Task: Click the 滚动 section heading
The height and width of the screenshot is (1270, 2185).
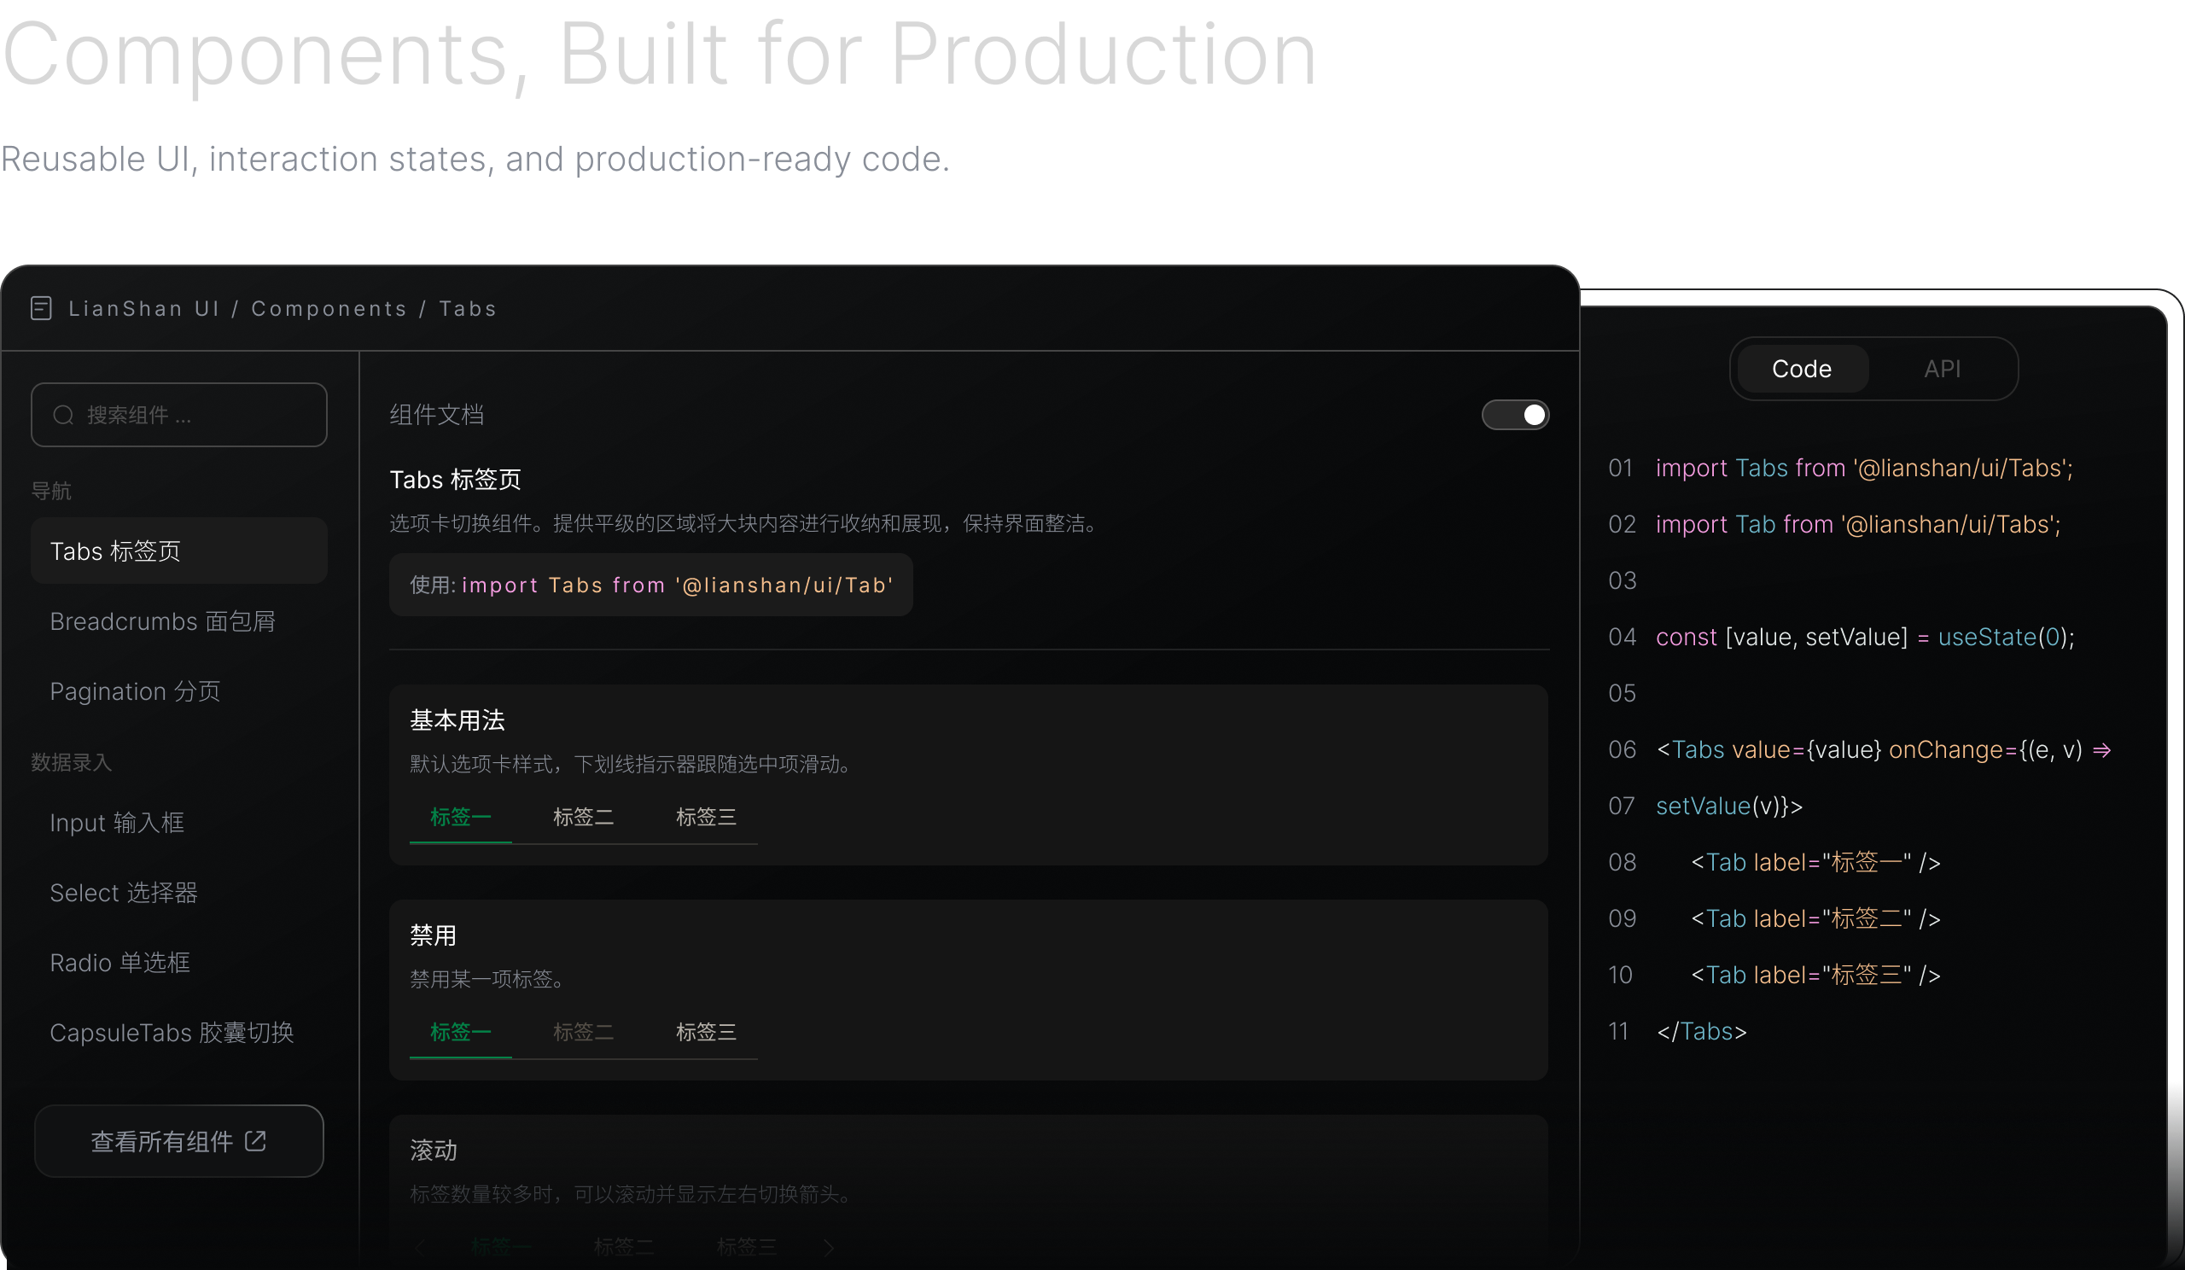Action: click(x=434, y=1150)
